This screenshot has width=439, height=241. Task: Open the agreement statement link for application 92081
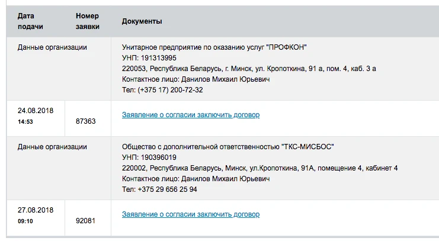pos(190,214)
